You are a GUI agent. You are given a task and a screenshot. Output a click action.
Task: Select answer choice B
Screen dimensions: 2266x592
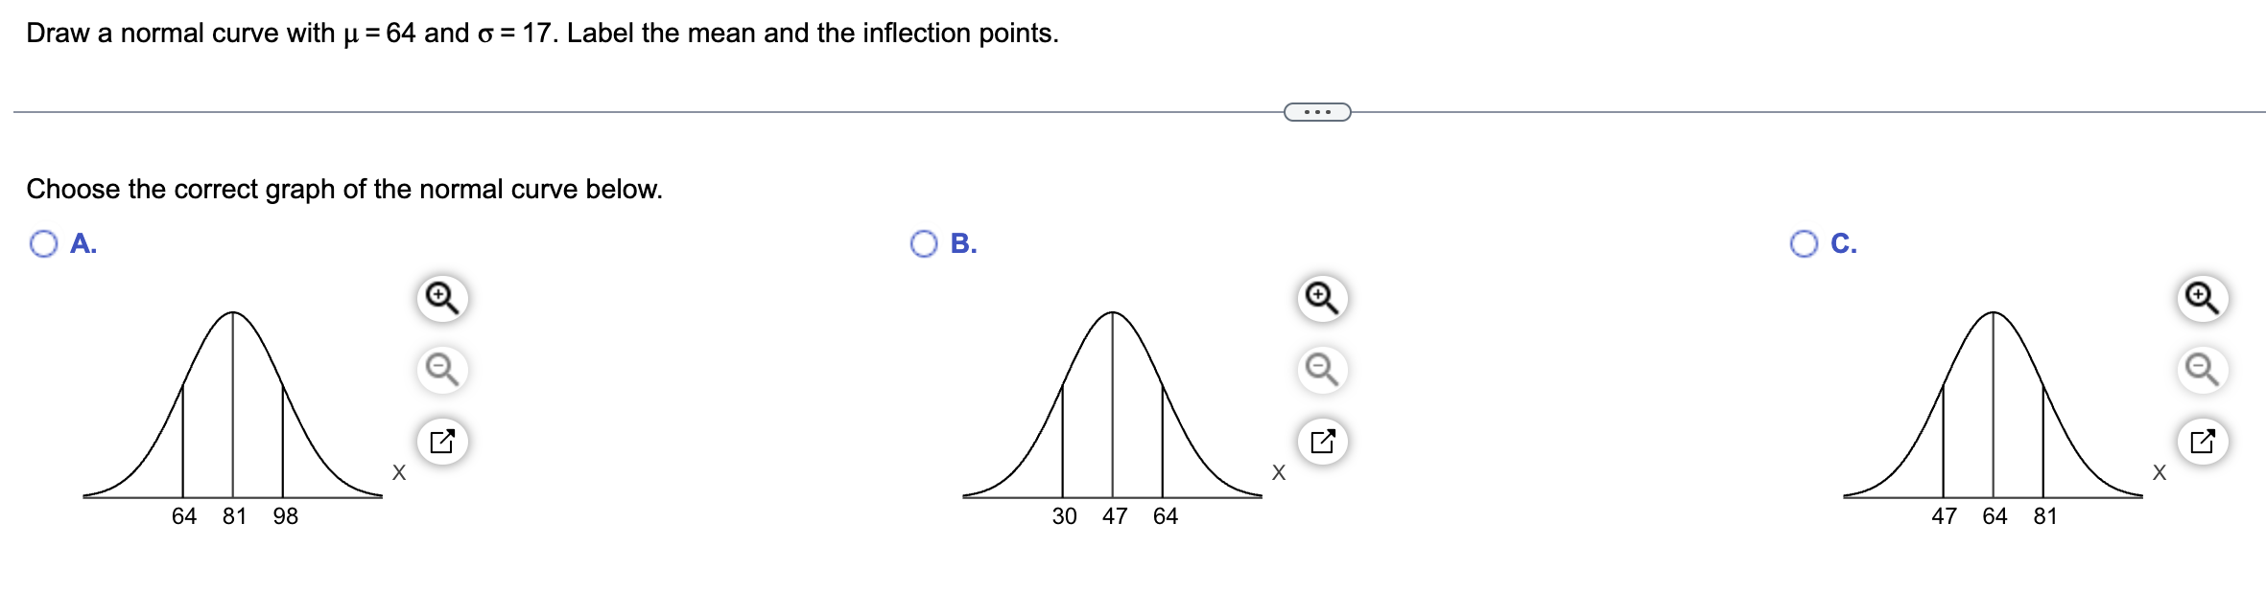tap(922, 244)
